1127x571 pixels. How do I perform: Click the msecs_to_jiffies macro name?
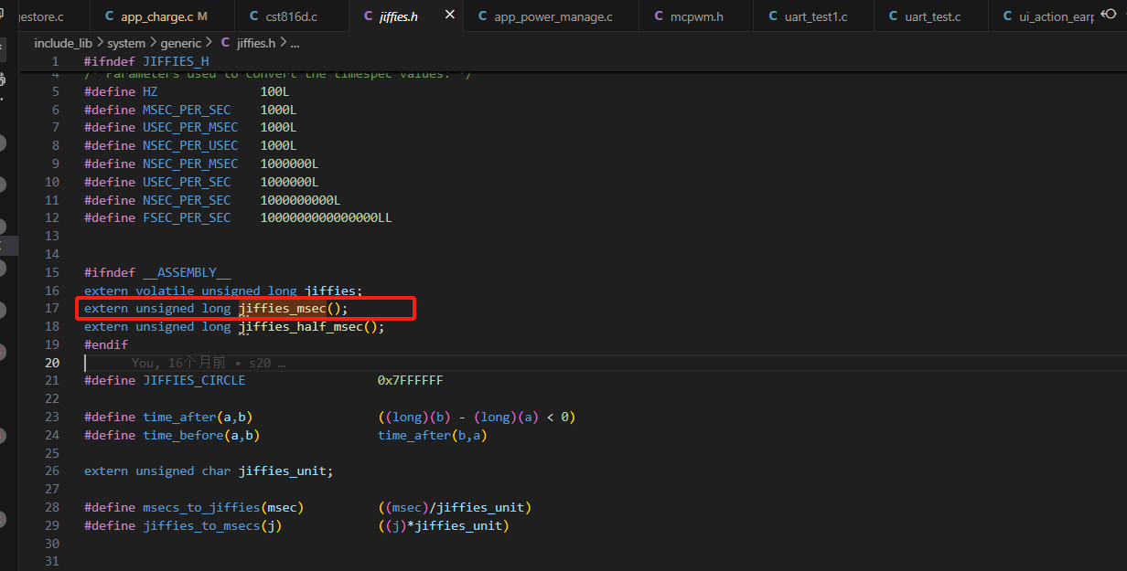pyautogui.click(x=201, y=507)
